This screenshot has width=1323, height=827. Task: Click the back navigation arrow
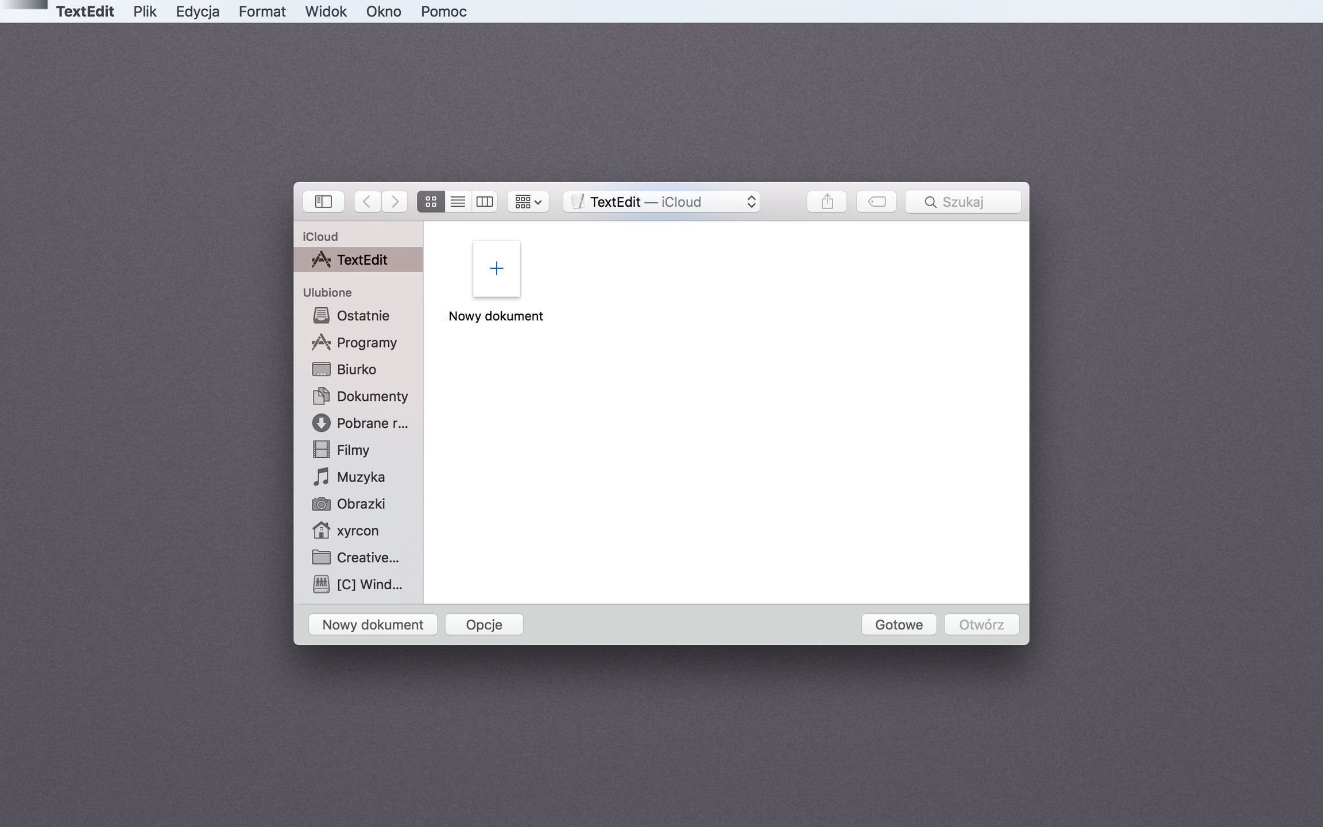(367, 202)
